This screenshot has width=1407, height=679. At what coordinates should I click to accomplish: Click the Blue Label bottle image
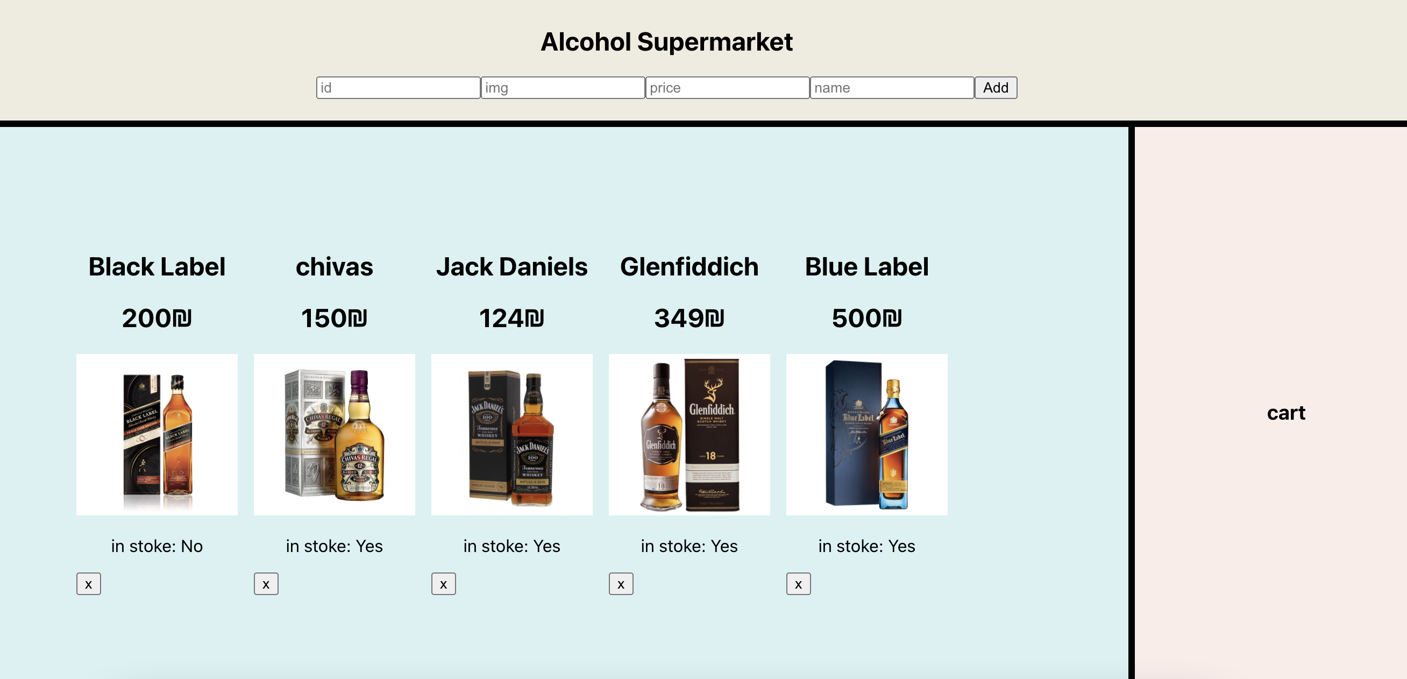tap(866, 434)
